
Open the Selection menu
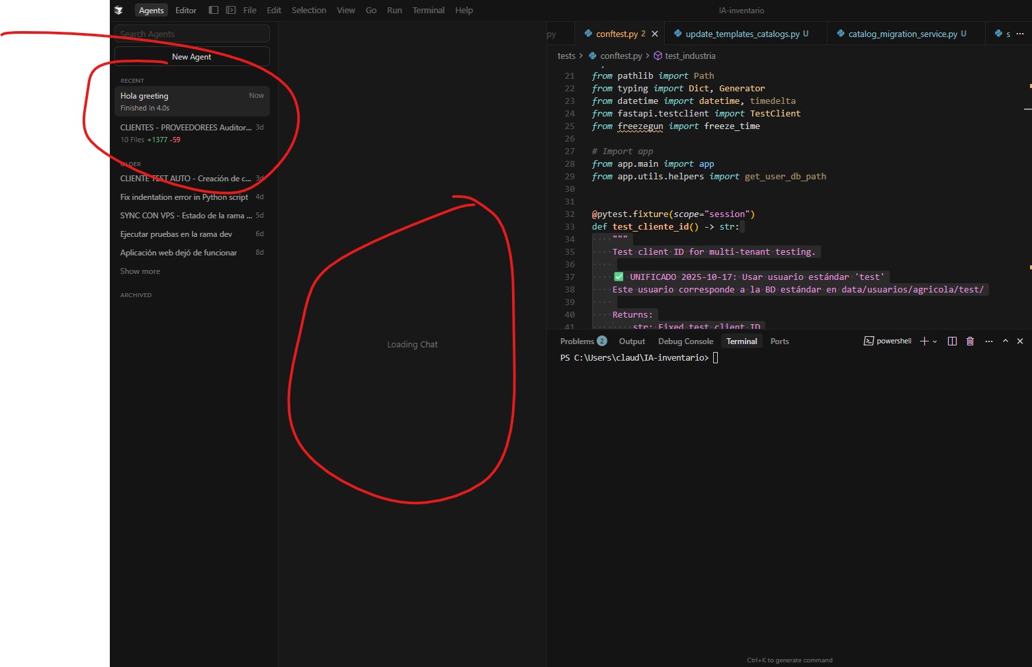tap(309, 10)
